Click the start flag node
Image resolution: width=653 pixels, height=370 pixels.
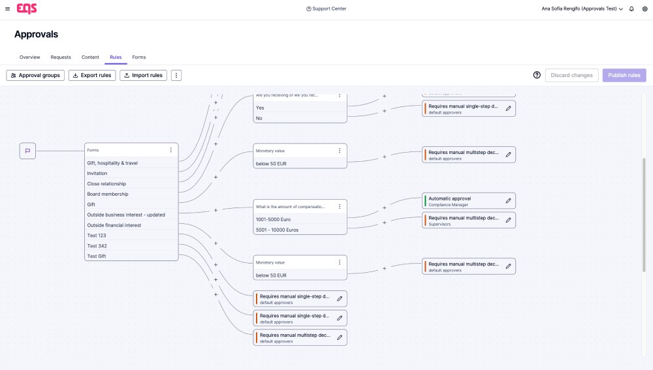pyautogui.click(x=27, y=151)
